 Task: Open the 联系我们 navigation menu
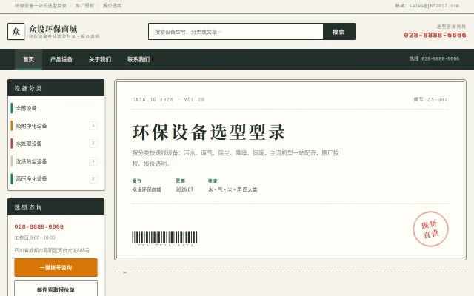tap(138, 59)
